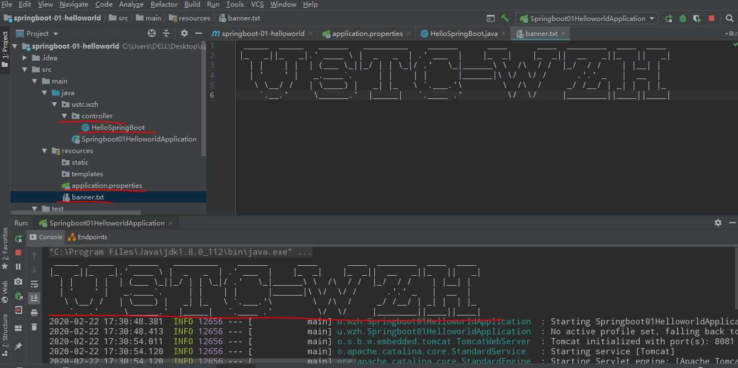This screenshot has width=738, height=368.
Task: Click Locate (crosshair) icon in Project panel
Action: click(x=152, y=33)
